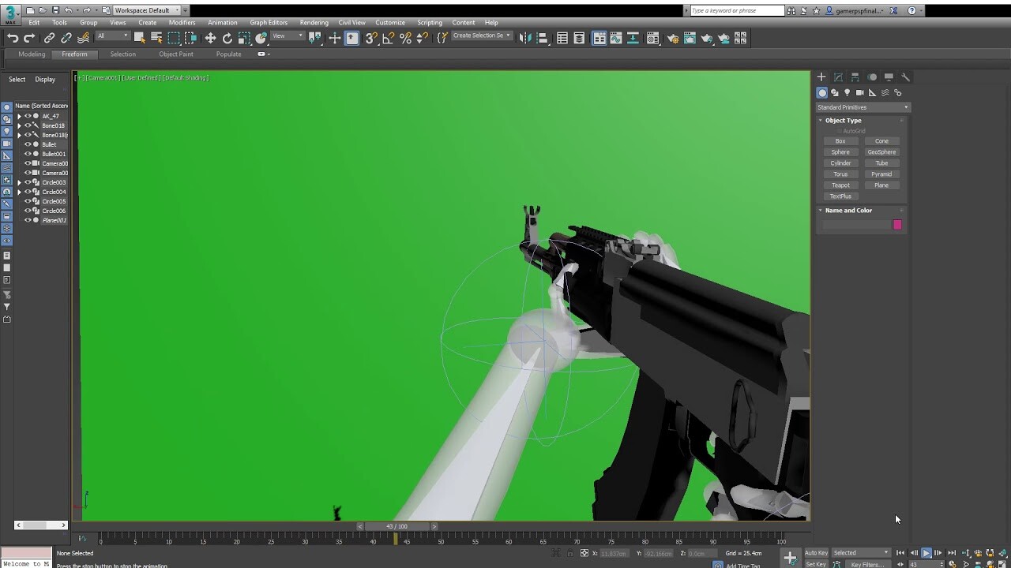
Task: Activate the Select and Rotate tool
Action: [x=227, y=37]
